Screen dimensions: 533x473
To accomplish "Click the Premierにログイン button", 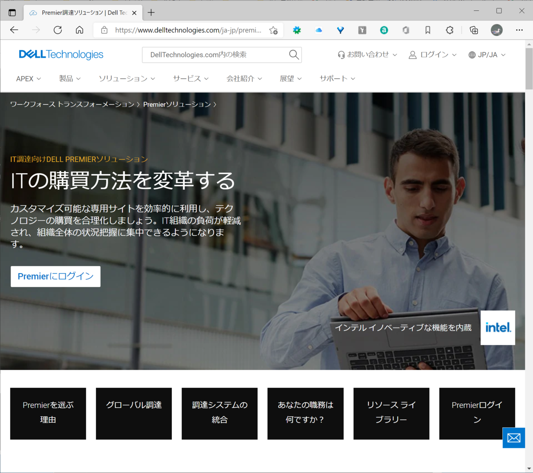I will [x=56, y=276].
